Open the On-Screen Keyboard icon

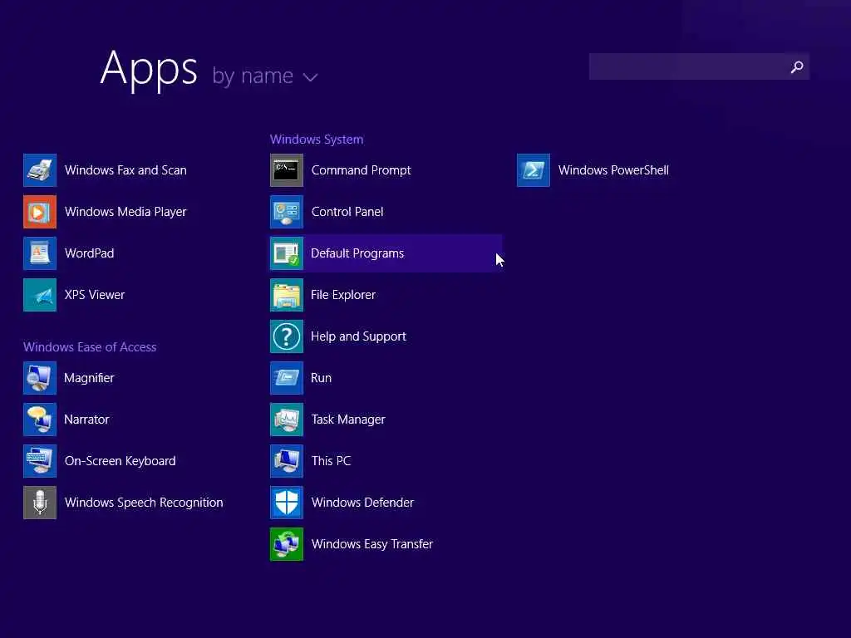[40, 461]
